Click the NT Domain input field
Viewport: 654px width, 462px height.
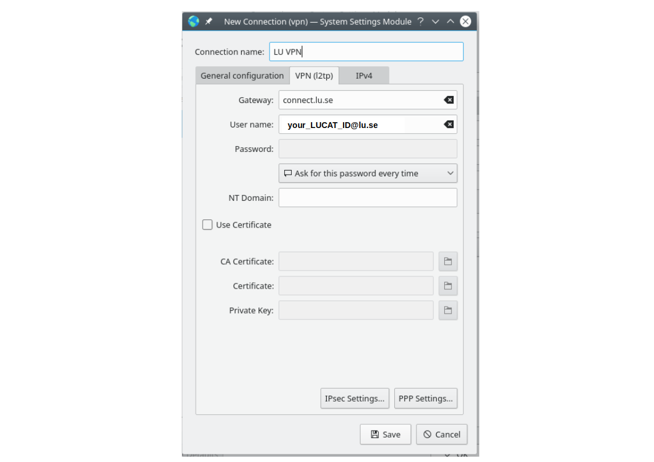pos(368,198)
